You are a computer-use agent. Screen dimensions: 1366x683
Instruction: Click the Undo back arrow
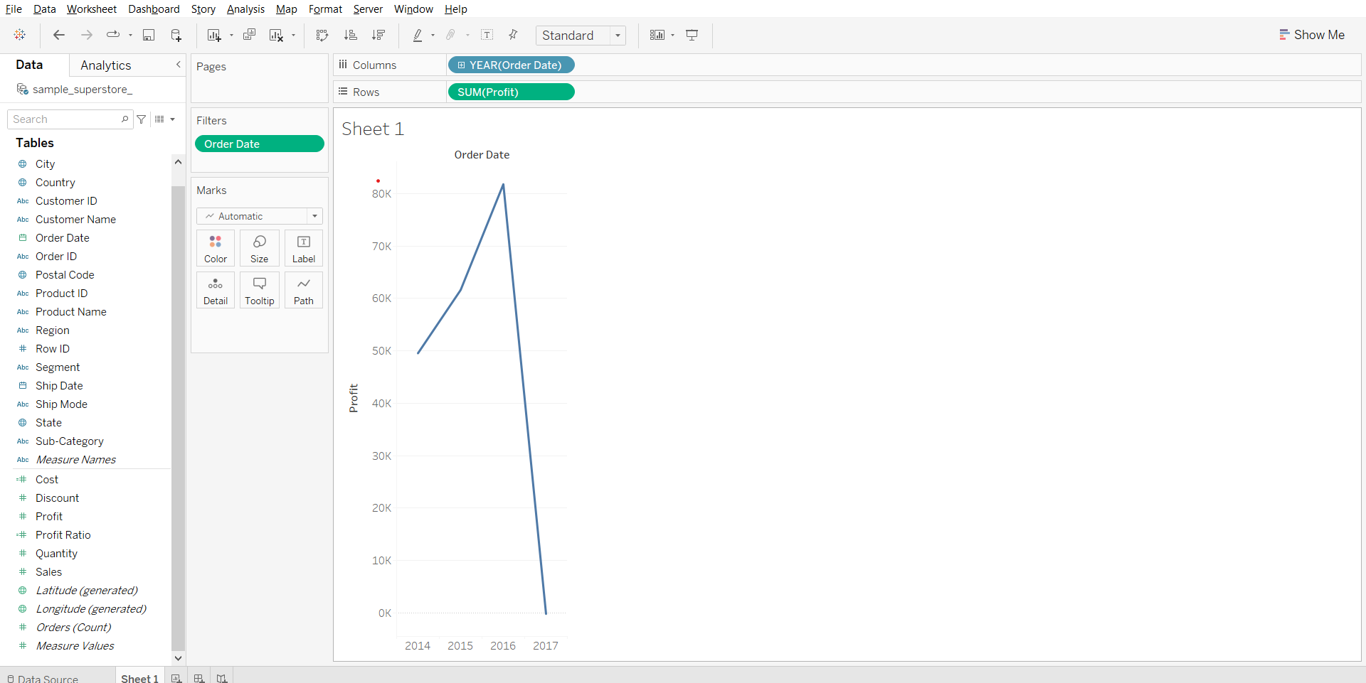(59, 35)
